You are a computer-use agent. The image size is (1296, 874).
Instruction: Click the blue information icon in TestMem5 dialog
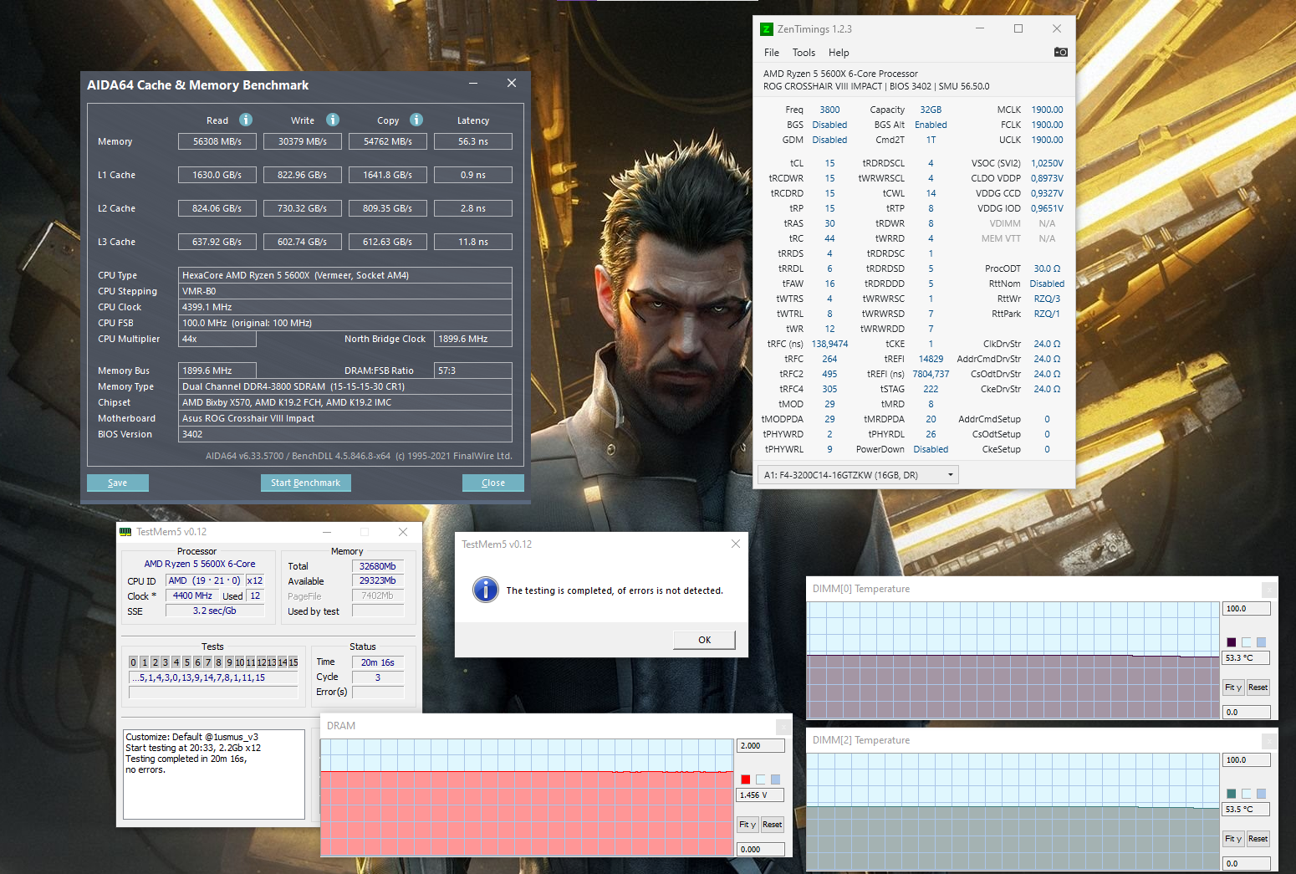coord(485,590)
